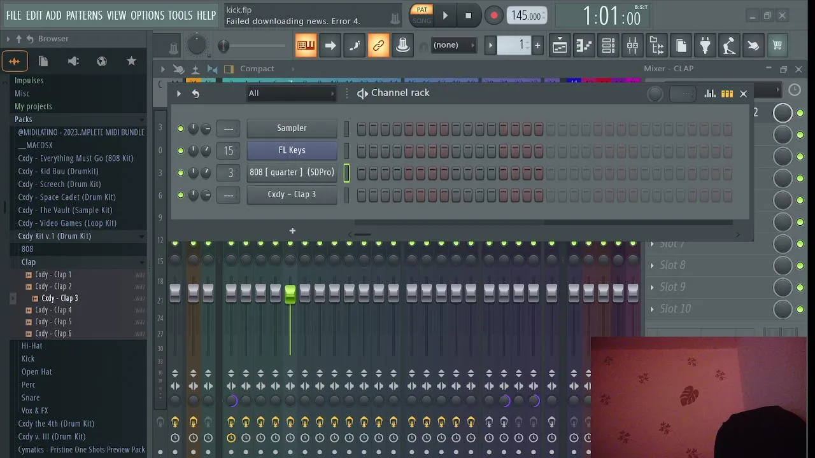Click FL Keys mixer track number 15
The image size is (815, 458).
[229, 151]
